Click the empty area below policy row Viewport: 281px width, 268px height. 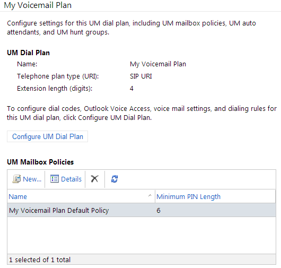pos(142,235)
